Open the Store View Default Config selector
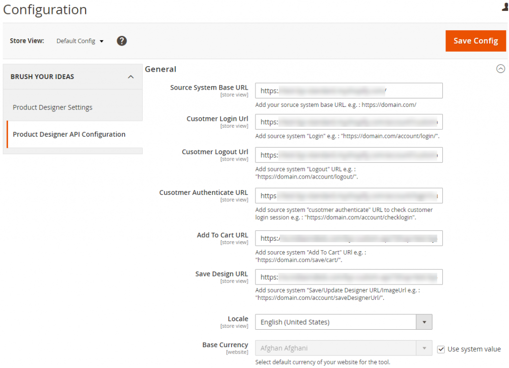Viewport: 509px width, 368px height. click(80, 41)
